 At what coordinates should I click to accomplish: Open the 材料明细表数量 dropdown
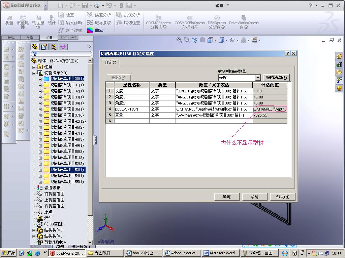[258, 78]
